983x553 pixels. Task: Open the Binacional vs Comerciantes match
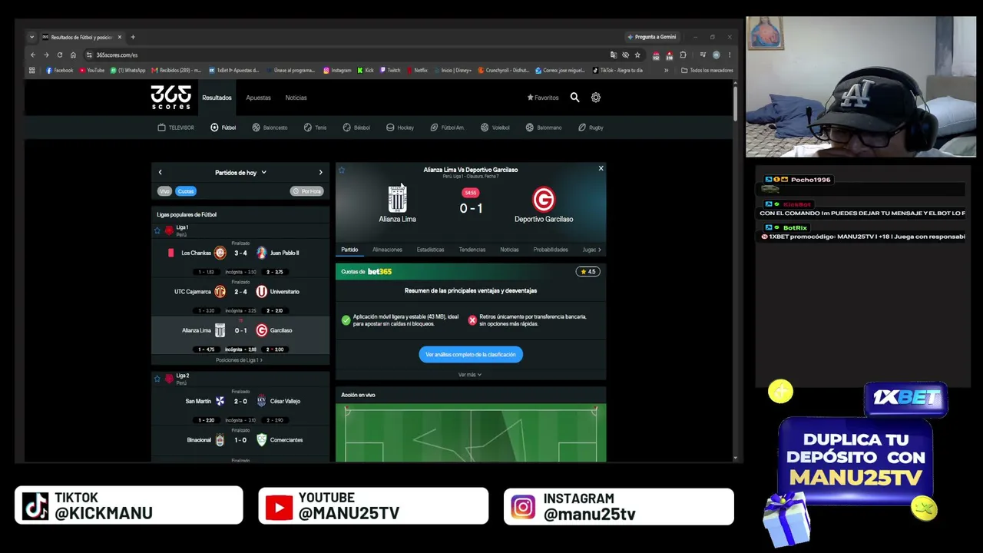tap(240, 440)
